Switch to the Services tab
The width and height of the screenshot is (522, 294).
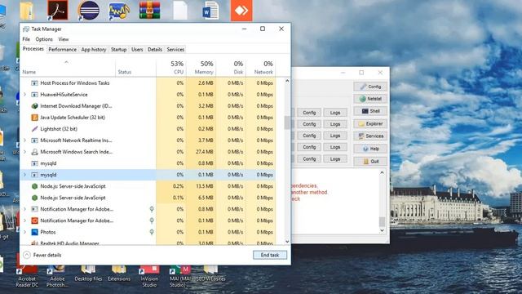[x=175, y=49]
